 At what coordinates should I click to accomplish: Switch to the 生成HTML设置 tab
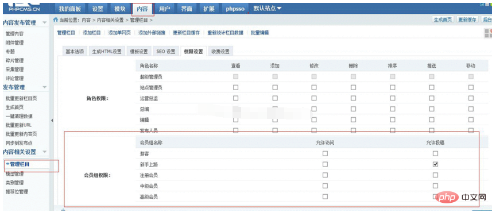tap(107, 52)
